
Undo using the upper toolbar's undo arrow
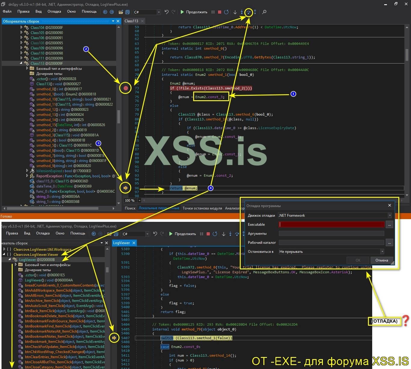[x=166, y=12]
